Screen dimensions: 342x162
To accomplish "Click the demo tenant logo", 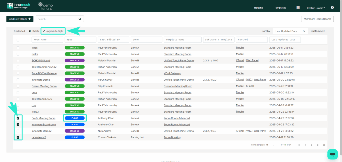I will [x=45, y=6].
